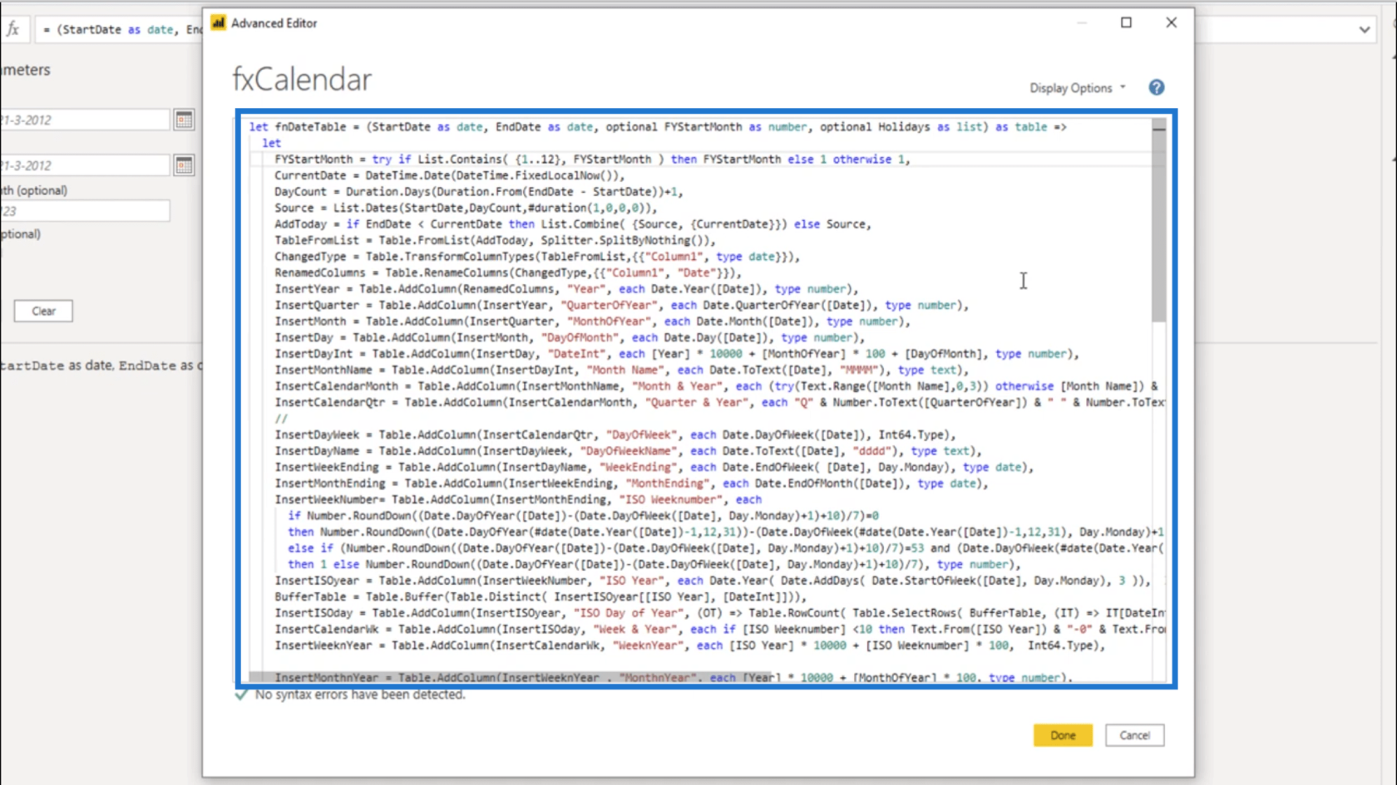Image resolution: width=1397 pixels, height=785 pixels.
Task: Click the 'Source = List.Dates' code line
Action: (466, 208)
